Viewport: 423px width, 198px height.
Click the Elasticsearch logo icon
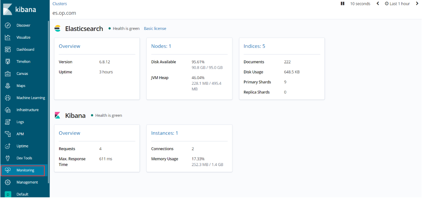[x=58, y=28]
